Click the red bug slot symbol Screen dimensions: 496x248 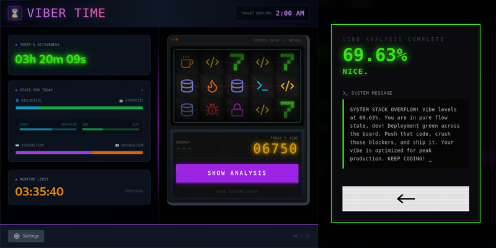pyautogui.click(x=212, y=110)
